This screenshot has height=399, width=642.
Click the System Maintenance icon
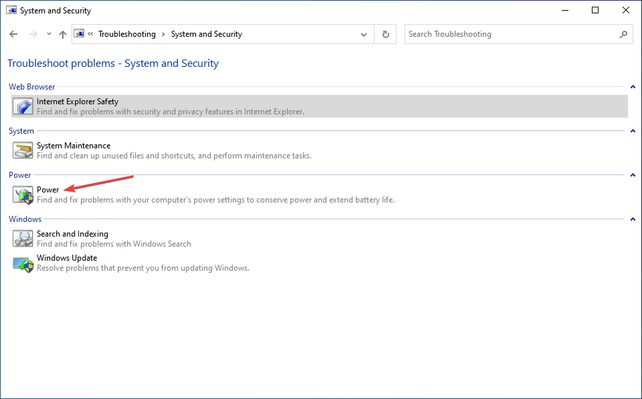(x=23, y=150)
